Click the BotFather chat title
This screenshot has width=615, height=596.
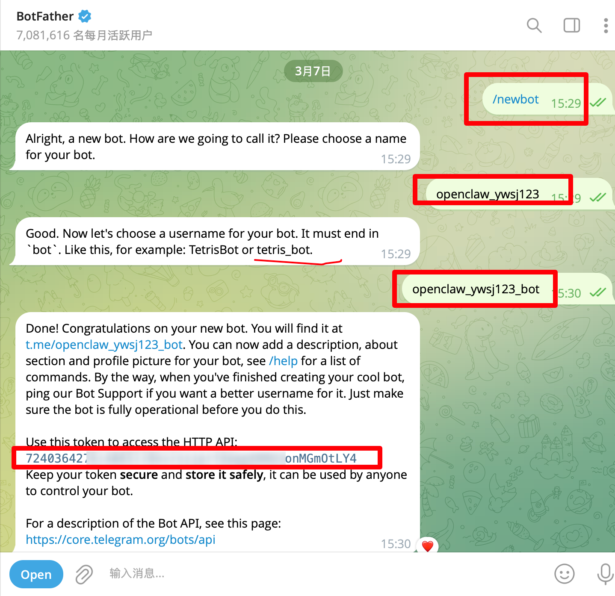[45, 16]
